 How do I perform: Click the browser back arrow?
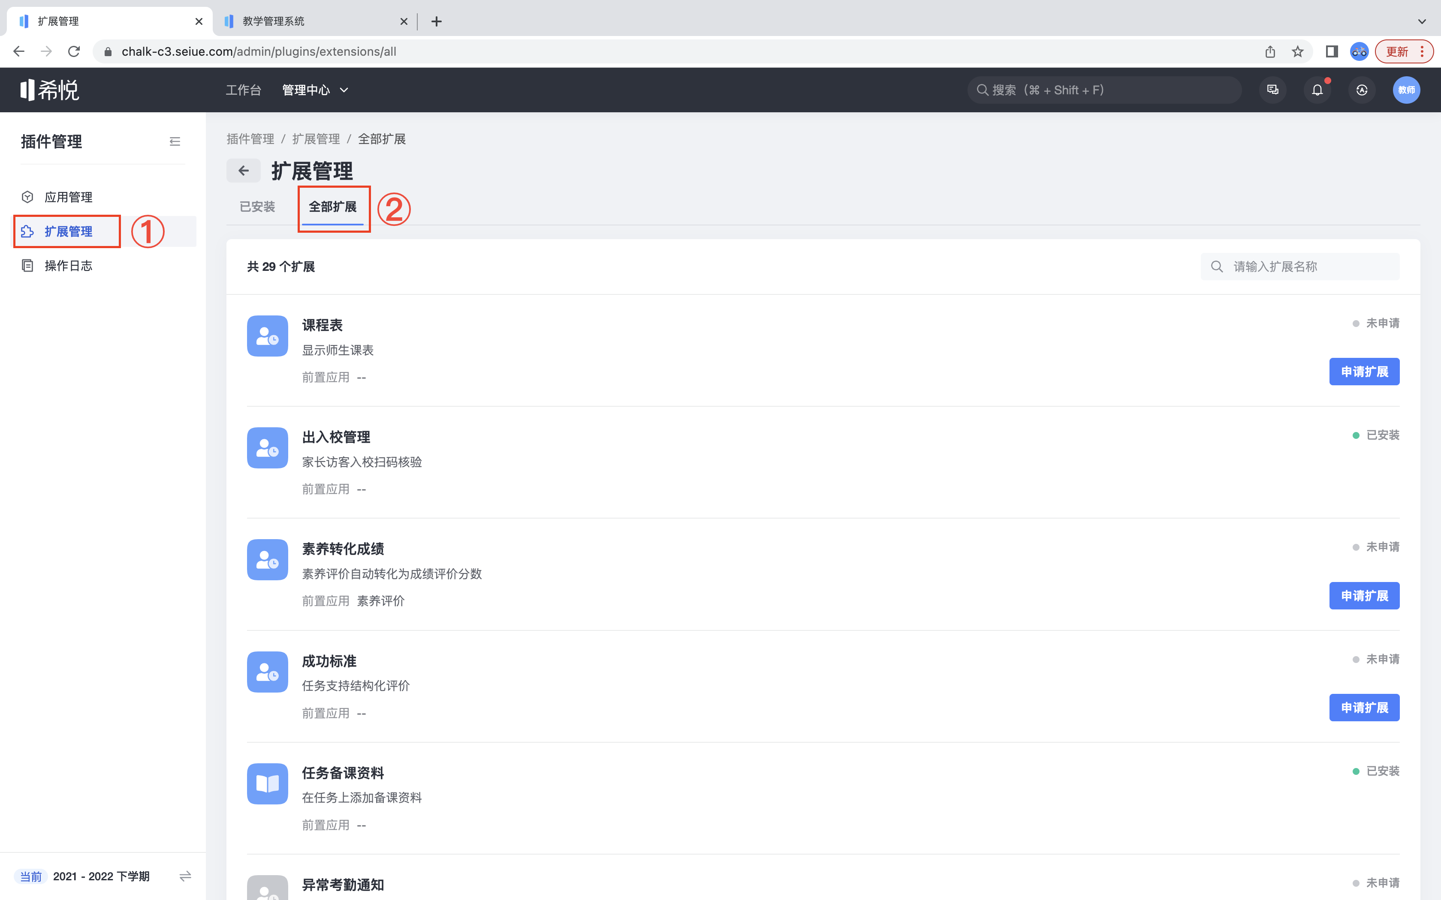[x=18, y=52]
